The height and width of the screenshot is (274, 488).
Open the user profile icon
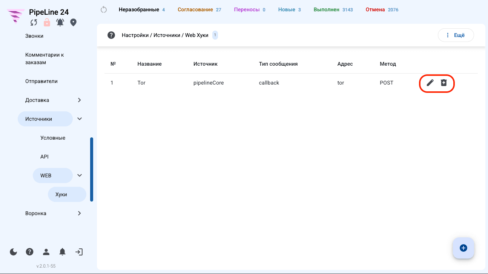(x=46, y=252)
